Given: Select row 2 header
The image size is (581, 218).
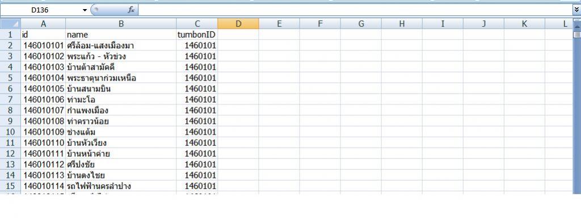Looking at the screenshot, I should point(10,45).
